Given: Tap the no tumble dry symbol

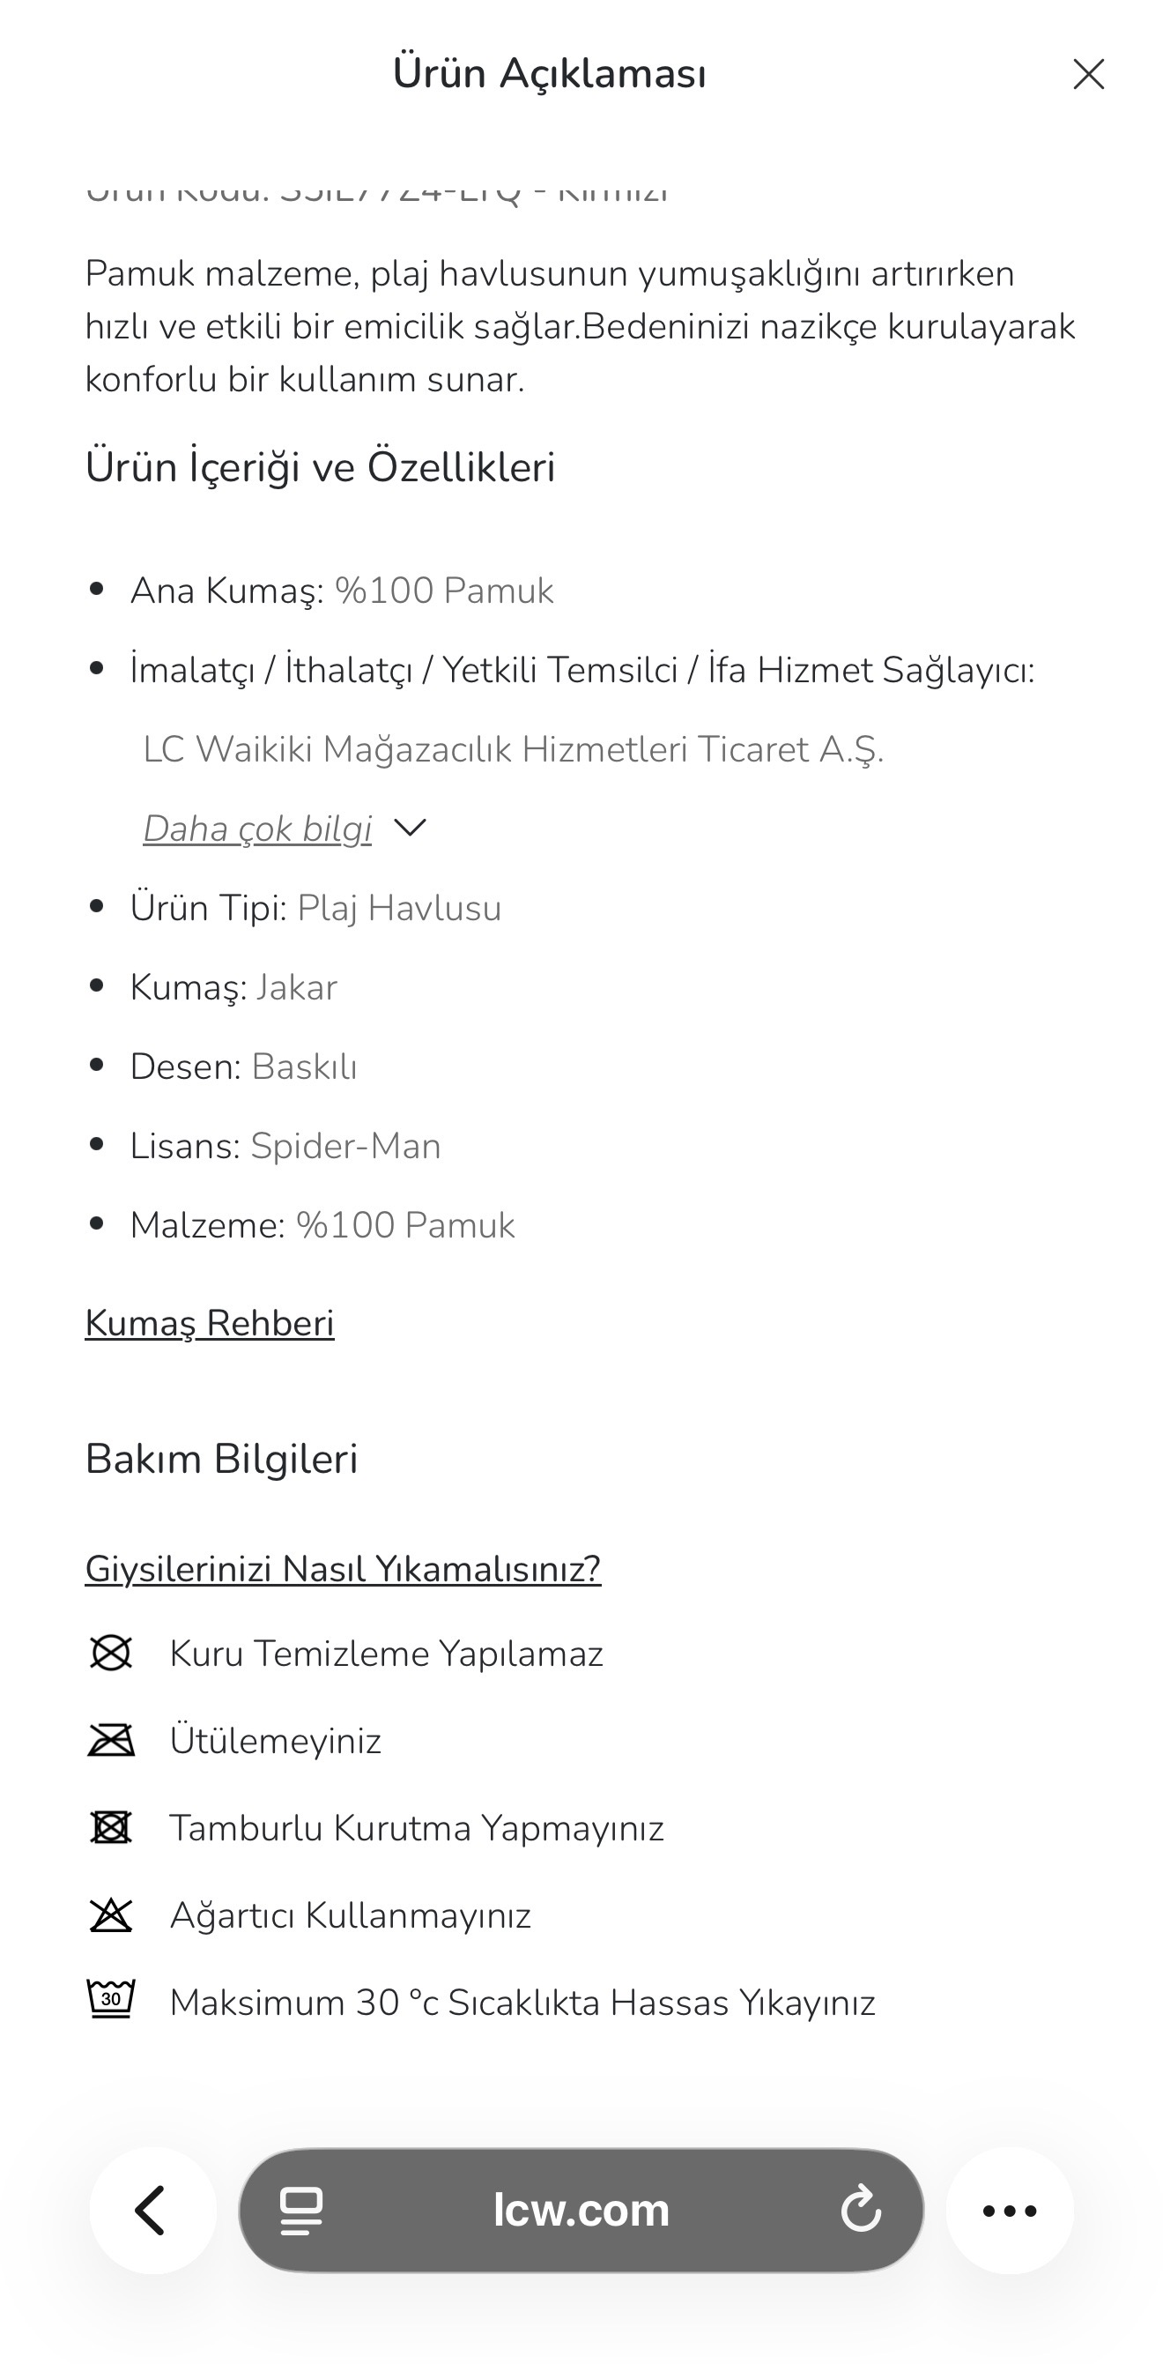Looking at the screenshot, I should pyautogui.click(x=111, y=1827).
